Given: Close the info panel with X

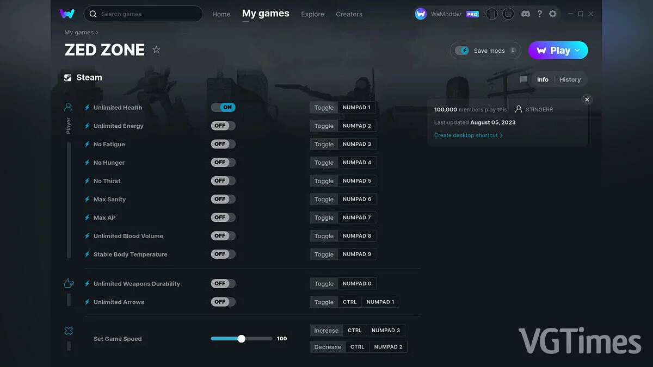Looking at the screenshot, I should pyautogui.click(x=587, y=99).
